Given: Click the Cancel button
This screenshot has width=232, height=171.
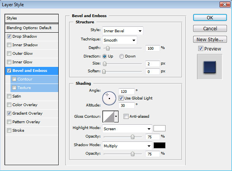Looking at the screenshot, I should point(210,28).
